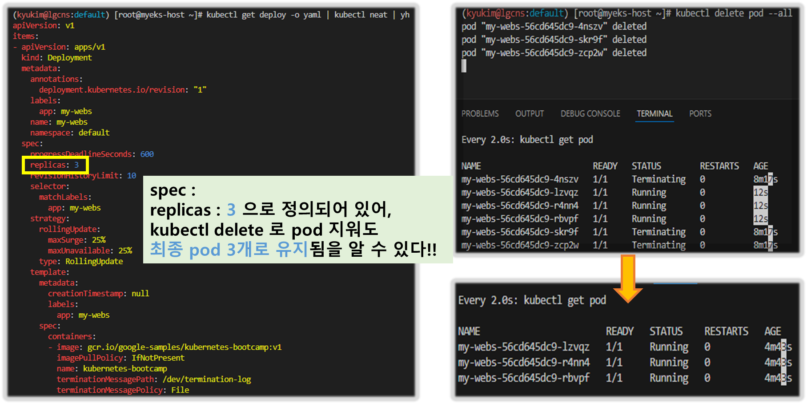Click the 'namespace: default' line
Image resolution: width=807 pixels, height=404 pixels.
click(70, 133)
